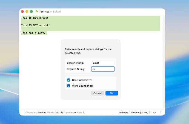Focus the Replace String field
Screen dimensions: 189x124
103,69
